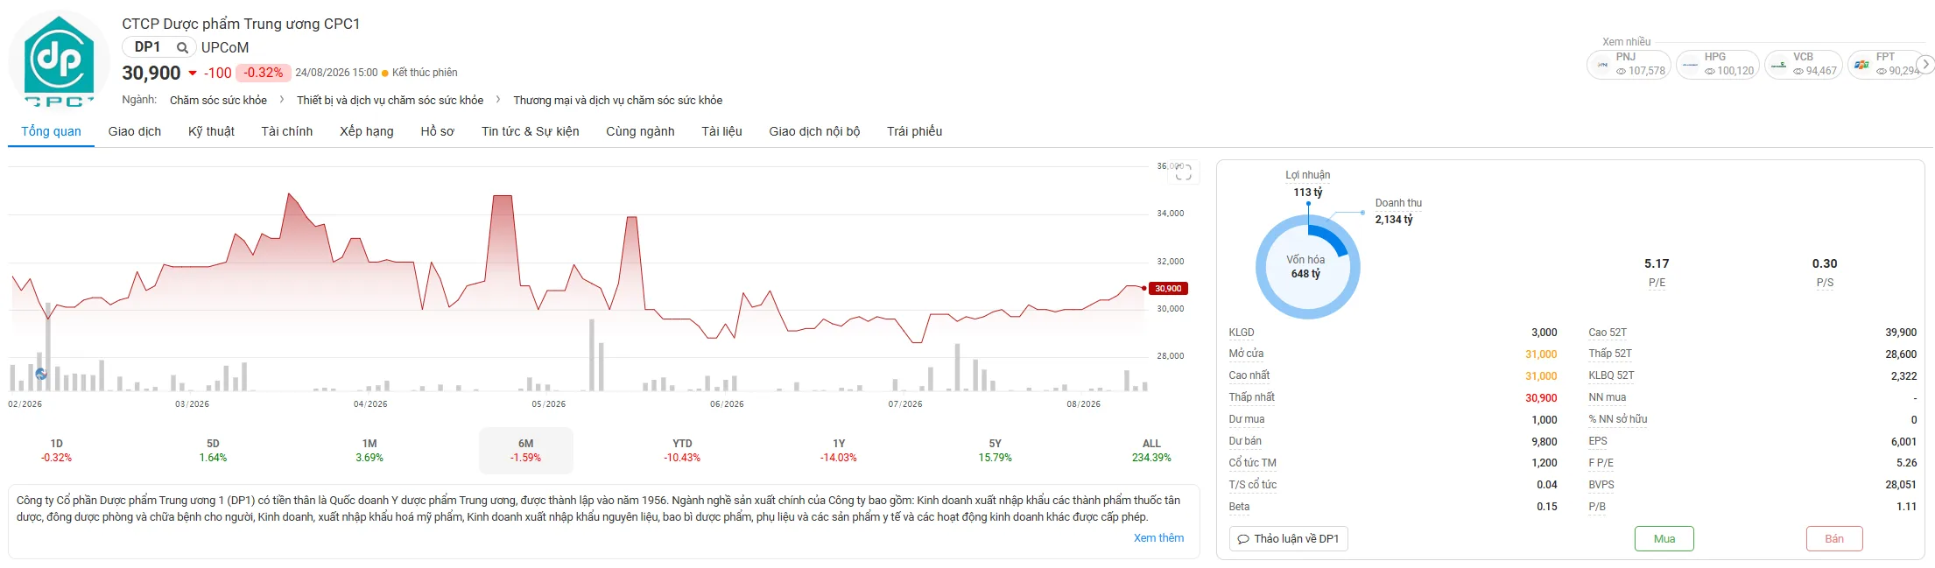Image resolution: width=1935 pixels, height=568 pixels.
Task: Click Xem thêm to expand company description
Action: (x=1158, y=538)
